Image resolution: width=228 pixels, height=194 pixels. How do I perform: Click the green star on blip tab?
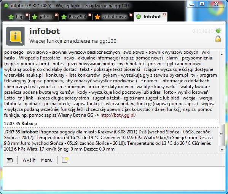tap(11, 17)
